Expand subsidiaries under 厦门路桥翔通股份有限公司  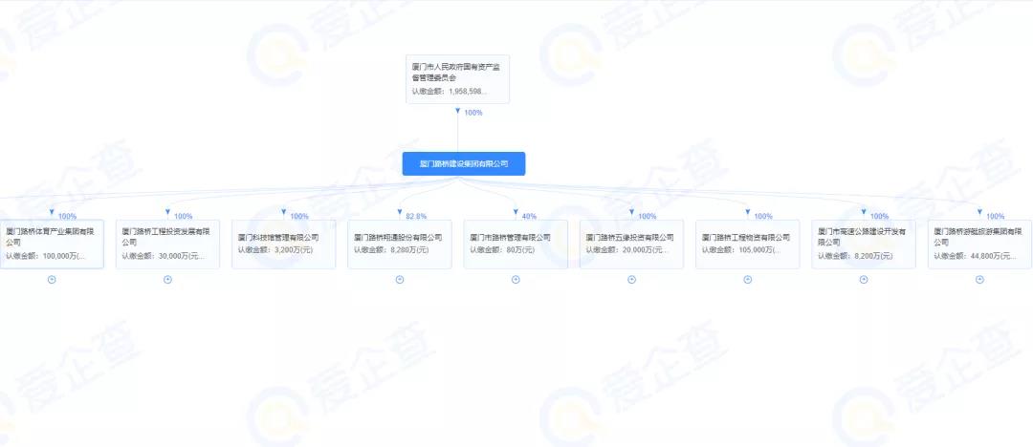point(399,279)
